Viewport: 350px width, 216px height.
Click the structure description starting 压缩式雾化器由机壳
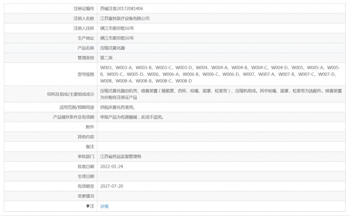tap(221, 94)
